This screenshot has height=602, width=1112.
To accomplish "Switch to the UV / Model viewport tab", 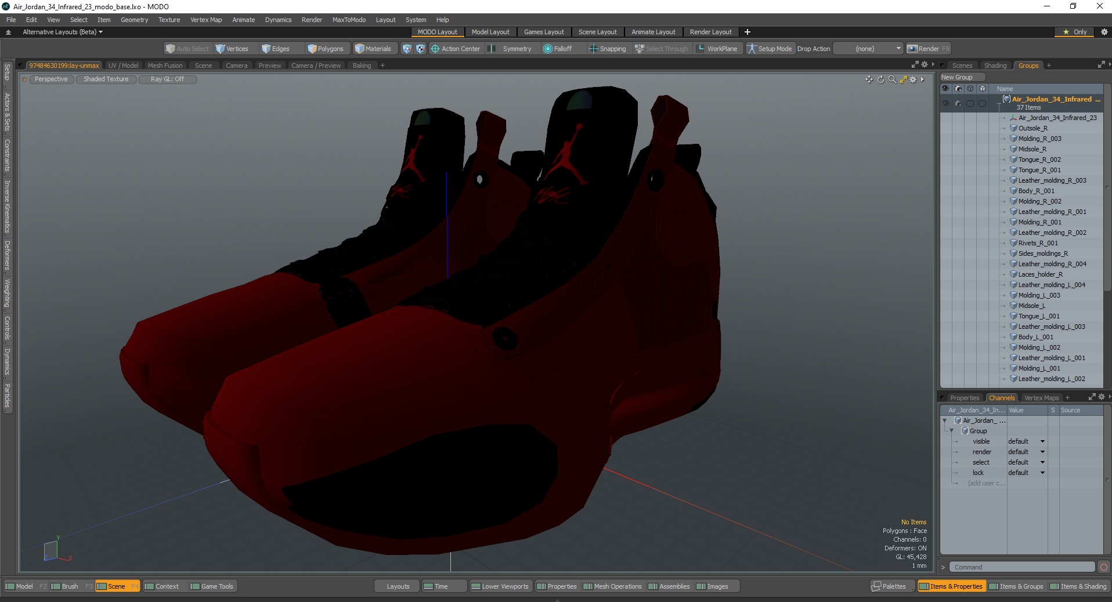I will (x=123, y=66).
